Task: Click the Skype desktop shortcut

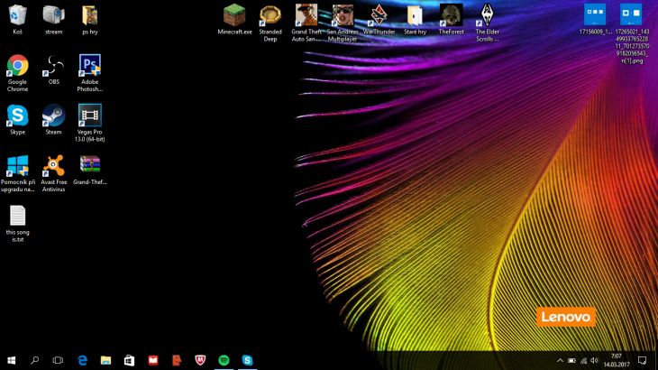Action: [x=18, y=116]
